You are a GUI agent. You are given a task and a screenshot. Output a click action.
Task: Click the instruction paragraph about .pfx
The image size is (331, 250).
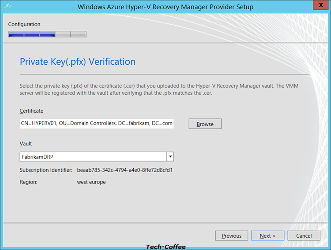pos(159,89)
